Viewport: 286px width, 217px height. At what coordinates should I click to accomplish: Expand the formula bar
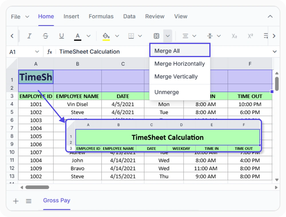coord(275,52)
